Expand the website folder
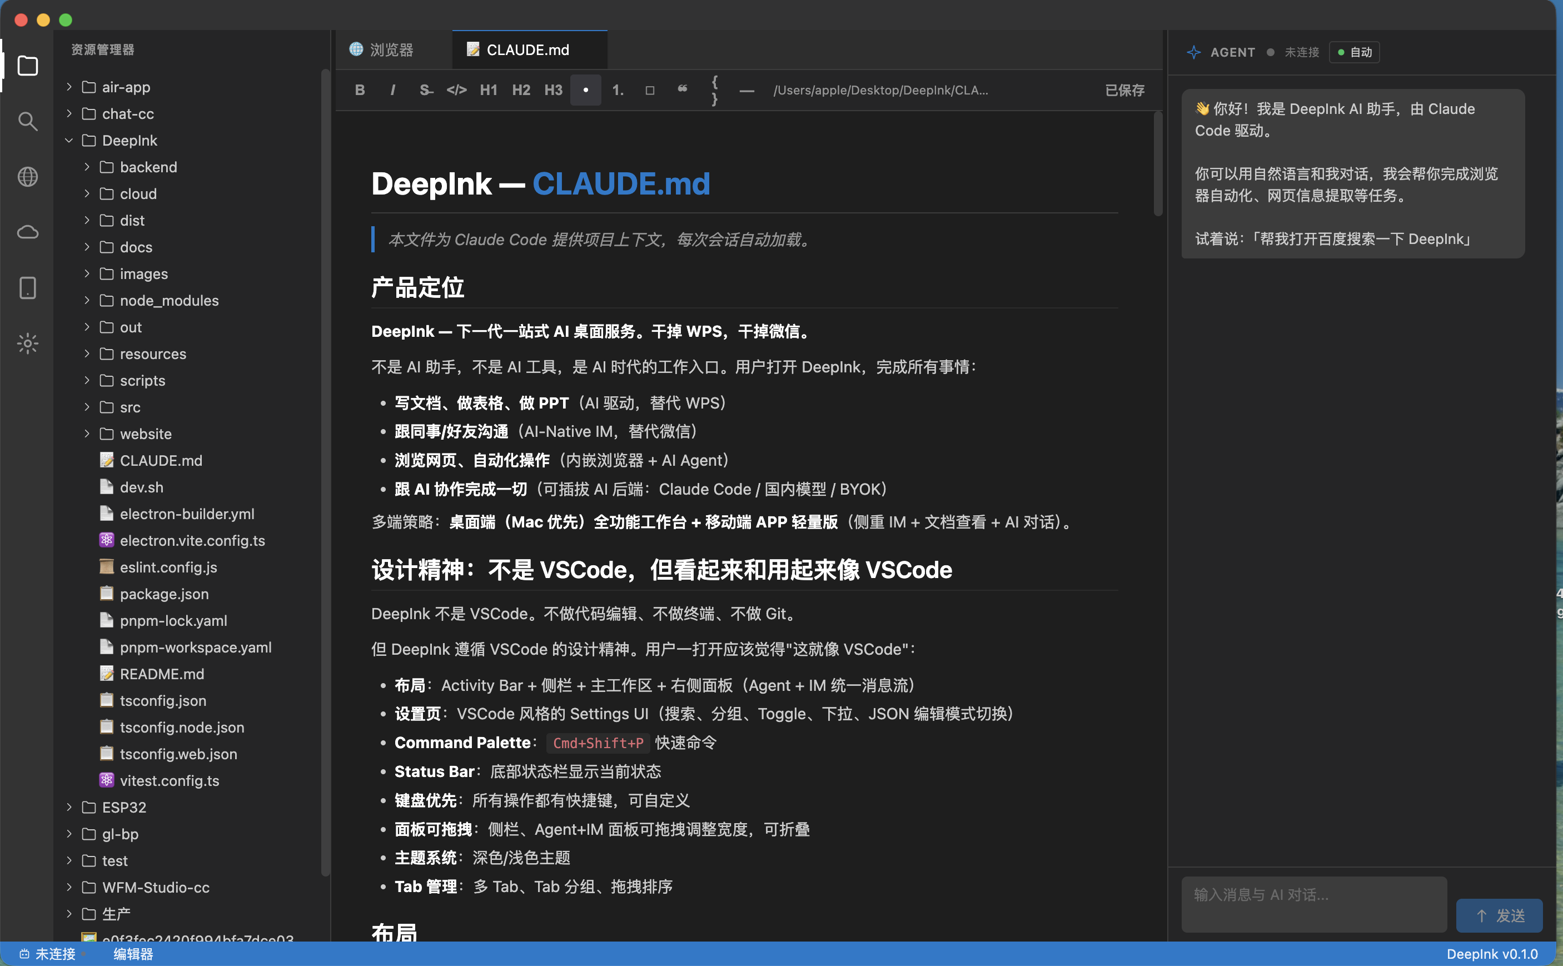Screen dimensions: 1563x966 tap(87, 434)
